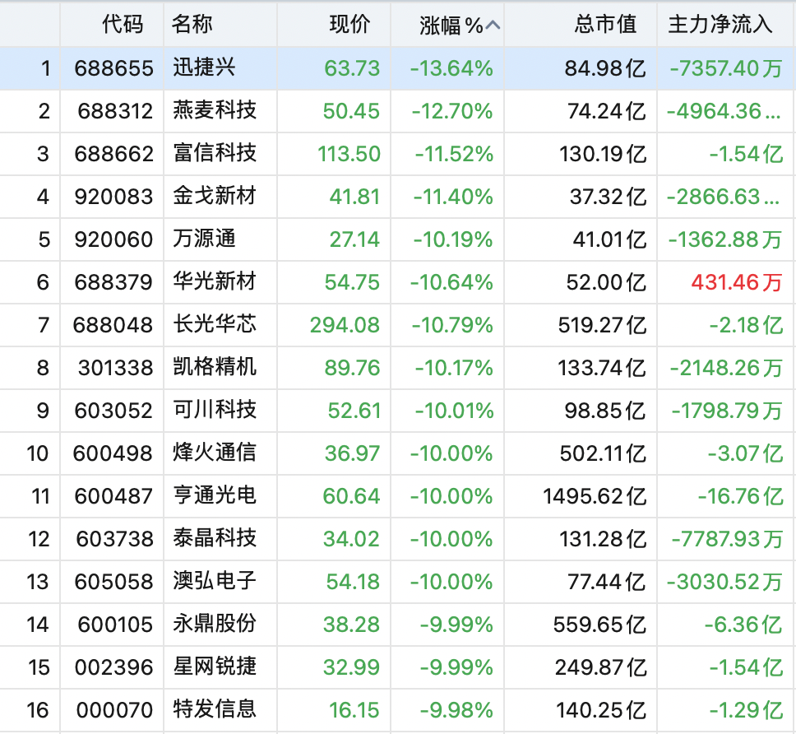Click market cap 1495.62亿
This screenshot has width=796, height=734.
[595, 496]
